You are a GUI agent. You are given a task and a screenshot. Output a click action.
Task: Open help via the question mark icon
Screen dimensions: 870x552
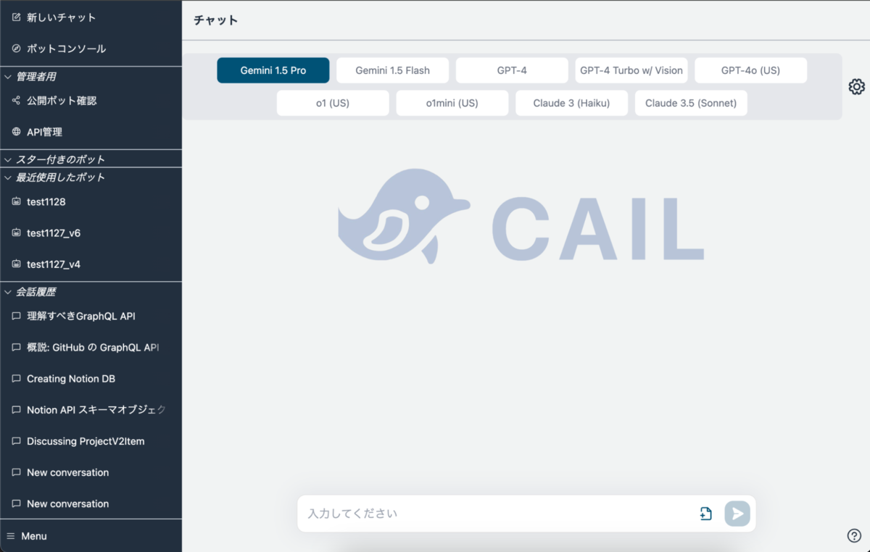(854, 535)
